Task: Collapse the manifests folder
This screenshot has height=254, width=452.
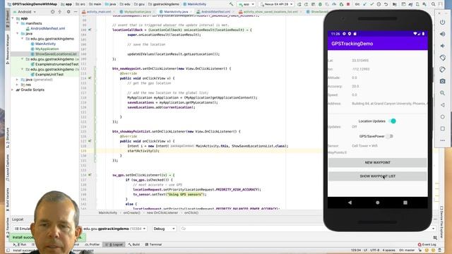Action: click(x=18, y=23)
